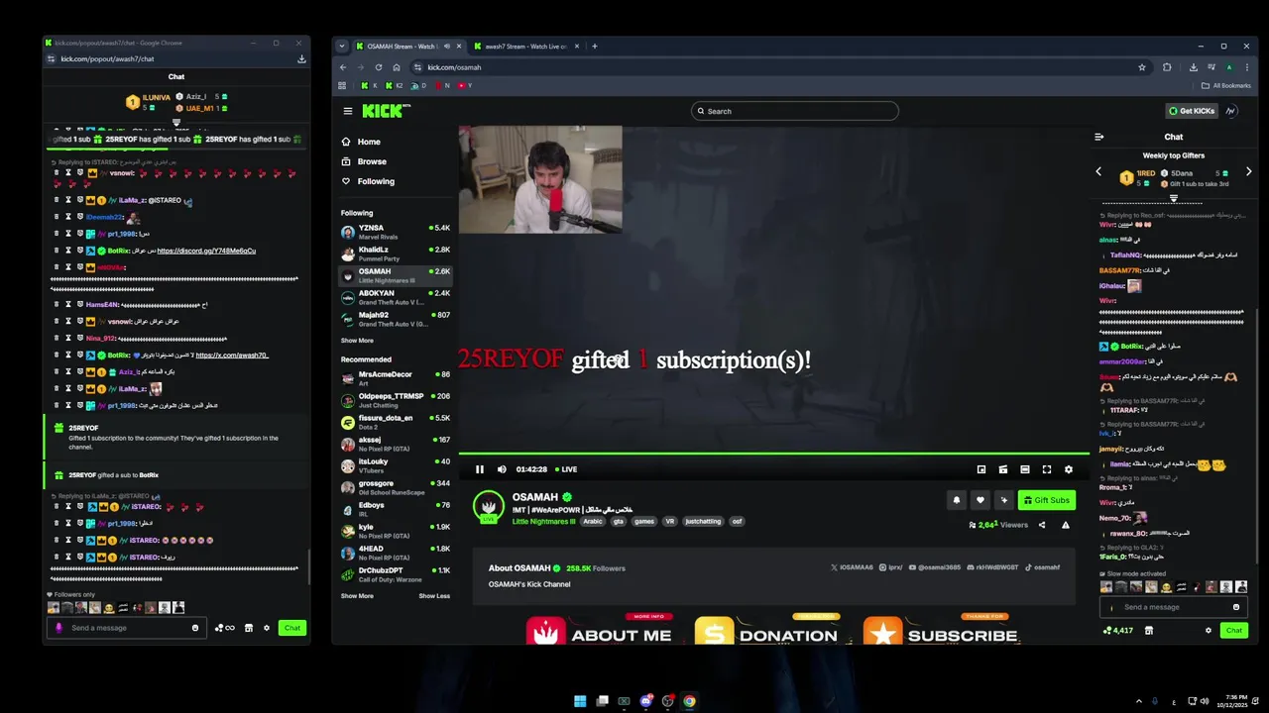This screenshot has height=713, width=1269.
Task: Collapse the chat panel with the arrow icon
Action: [x=1098, y=137]
